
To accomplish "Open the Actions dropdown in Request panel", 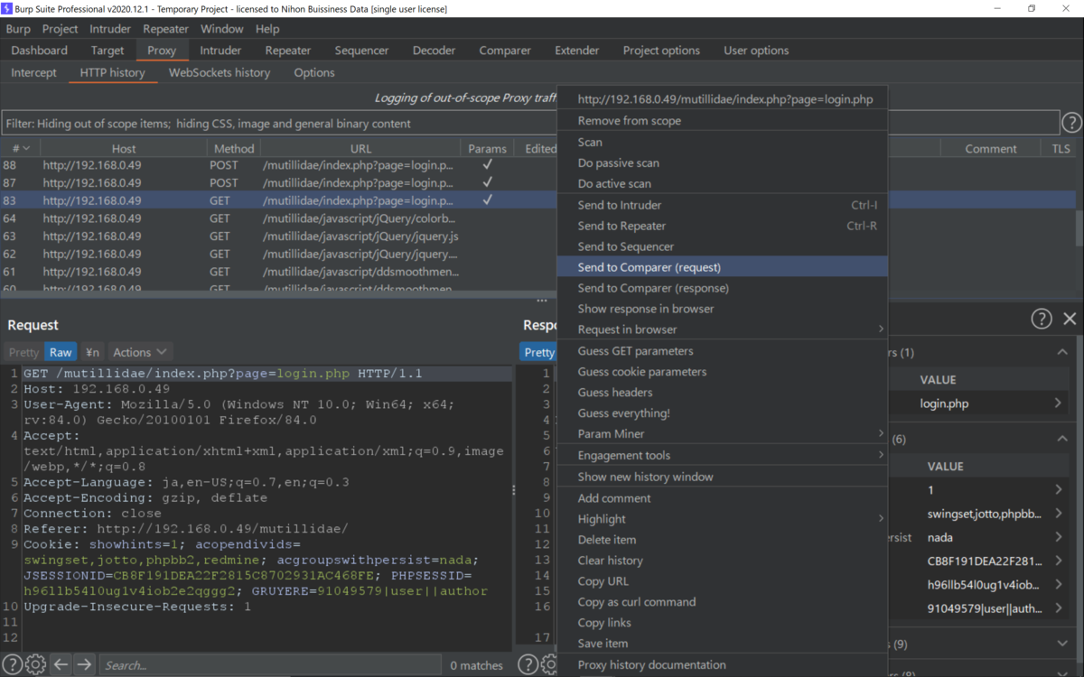I will click(139, 352).
